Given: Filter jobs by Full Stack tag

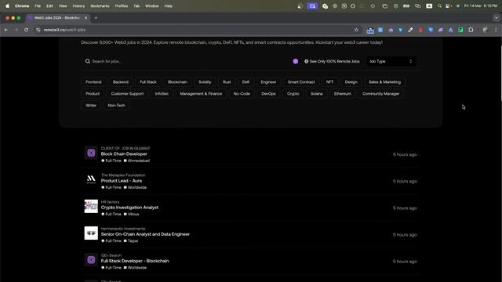Looking at the screenshot, I should click(148, 82).
